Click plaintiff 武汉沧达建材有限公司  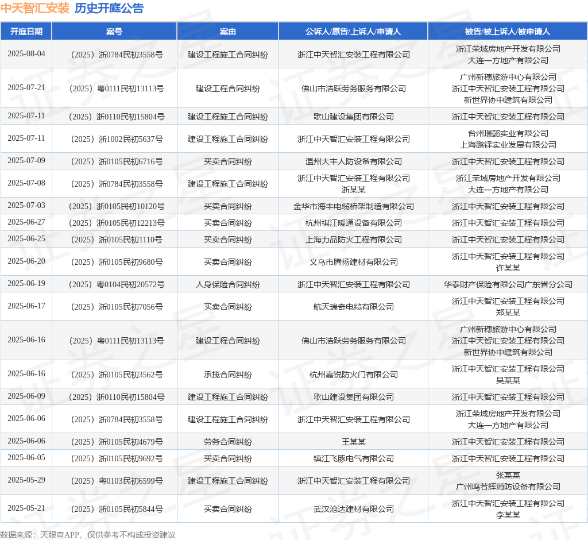point(353,509)
